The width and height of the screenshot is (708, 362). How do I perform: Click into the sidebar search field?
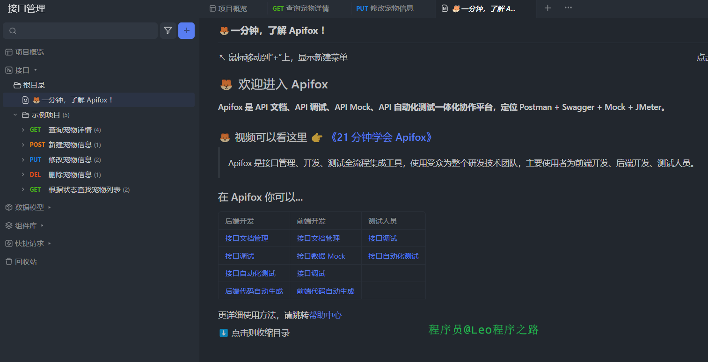tap(80, 31)
